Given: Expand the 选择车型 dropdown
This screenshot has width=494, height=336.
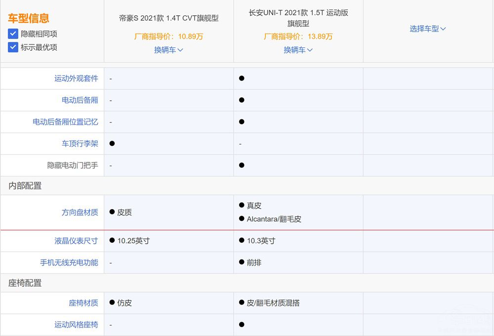Looking at the screenshot, I should 427,29.
